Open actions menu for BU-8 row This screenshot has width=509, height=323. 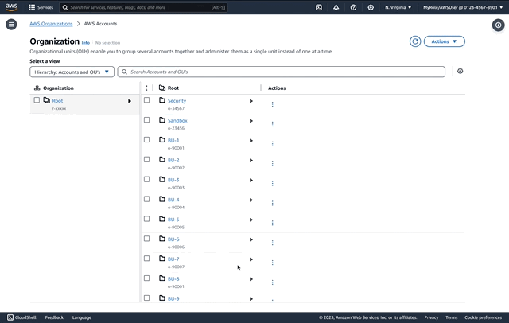[x=272, y=282]
